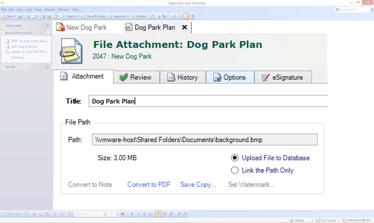Click the Convert to PDF link
Image resolution: width=374 pixels, height=223 pixels.
149,184
